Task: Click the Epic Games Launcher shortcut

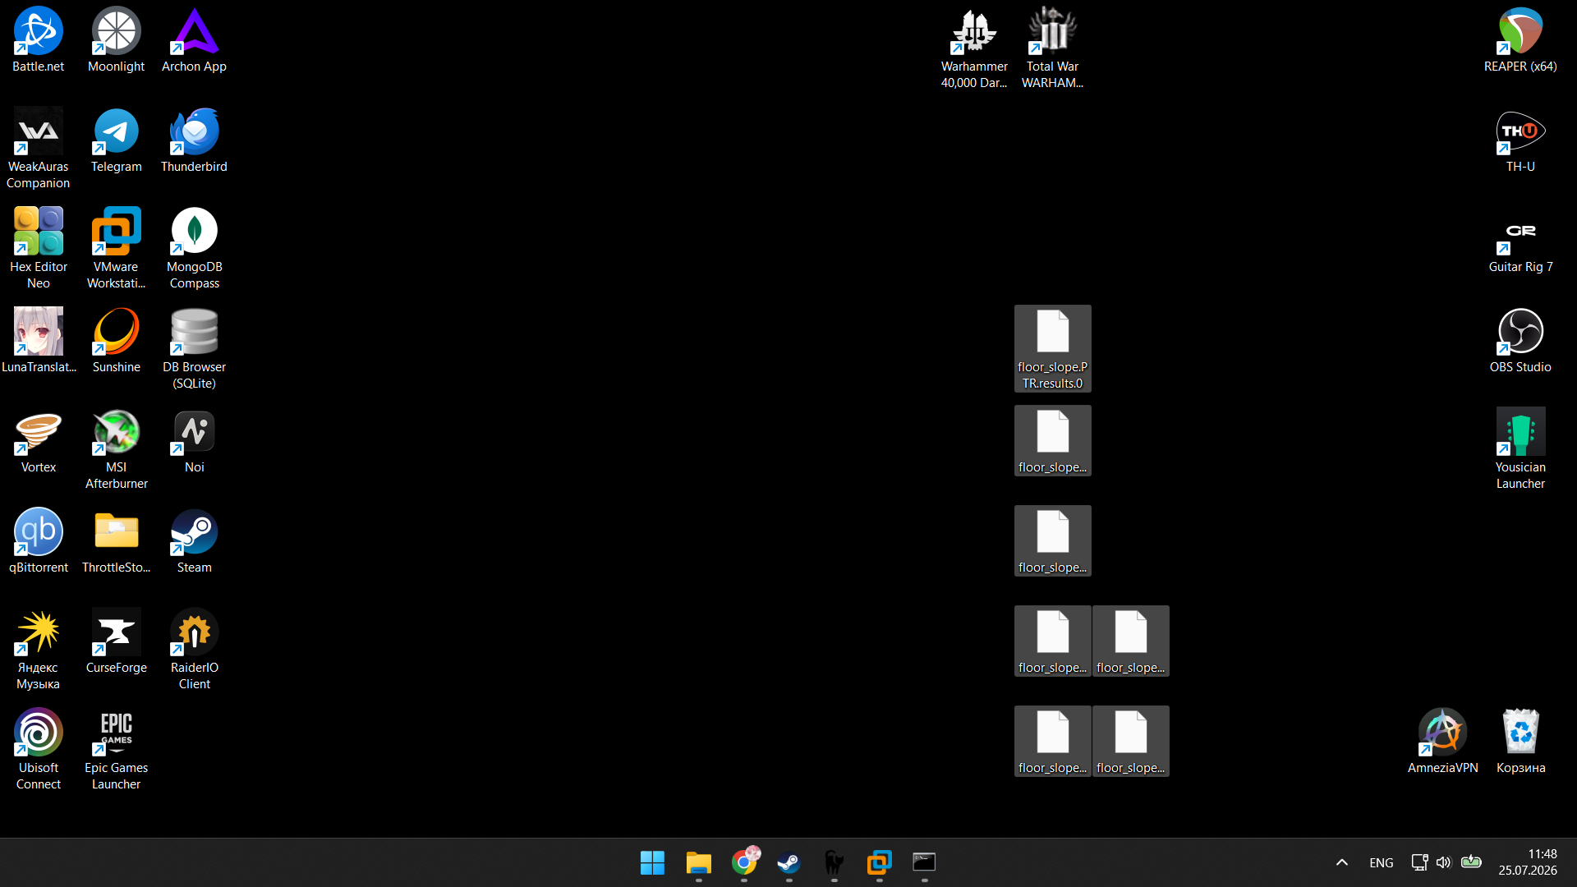Action: [116, 750]
